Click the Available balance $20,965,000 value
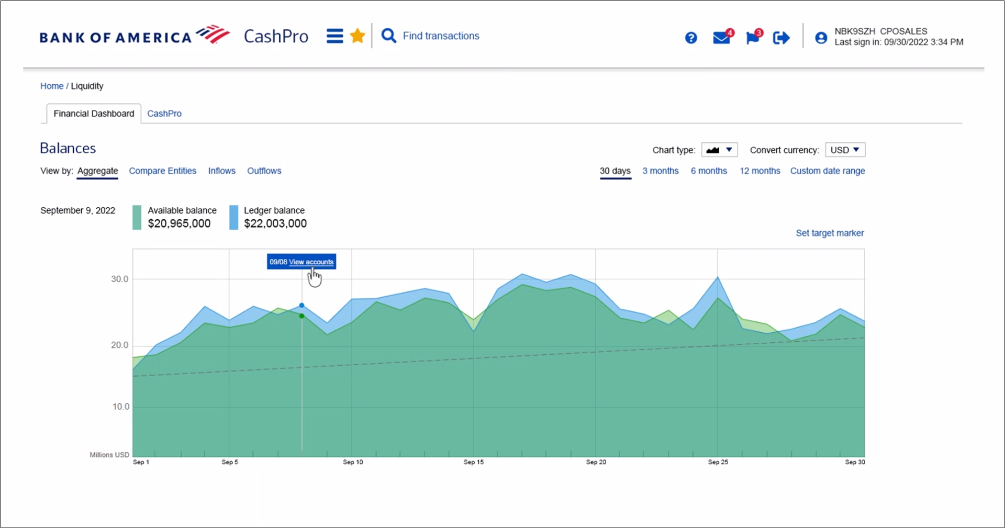 point(179,223)
